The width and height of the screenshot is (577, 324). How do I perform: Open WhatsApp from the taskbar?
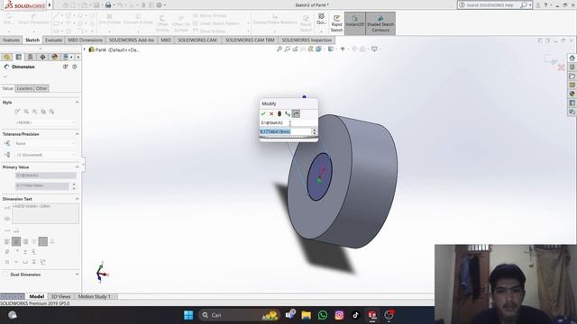(x=323, y=315)
